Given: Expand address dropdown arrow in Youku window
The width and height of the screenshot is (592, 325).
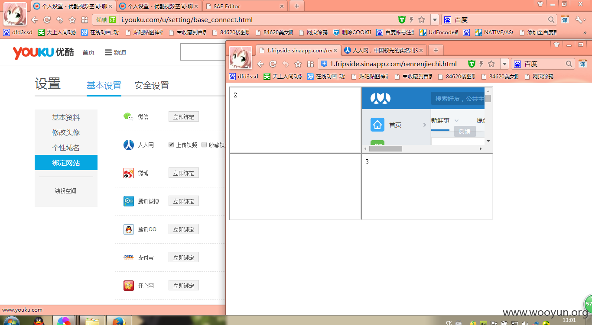Looking at the screenshot, I should click(435, 19).
